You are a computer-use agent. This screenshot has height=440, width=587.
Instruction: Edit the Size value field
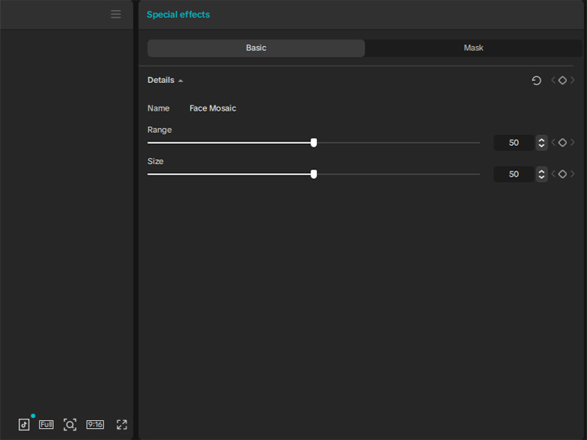[x=514, y=174]
